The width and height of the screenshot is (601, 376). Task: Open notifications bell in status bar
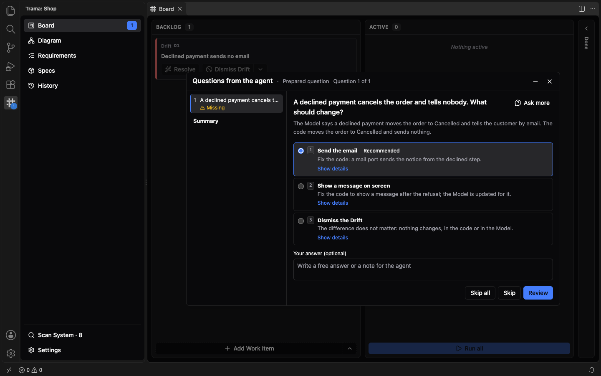(592, 370)
